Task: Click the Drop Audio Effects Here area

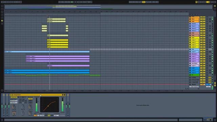Action: coord(143,105)
